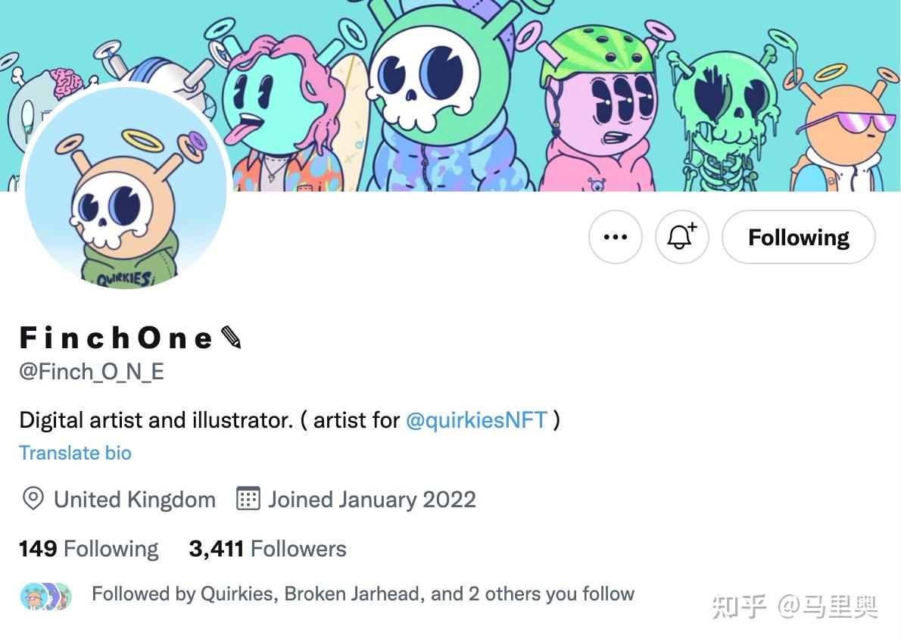Select the @Finch_O_N_E handle

[x=91, y=371]
